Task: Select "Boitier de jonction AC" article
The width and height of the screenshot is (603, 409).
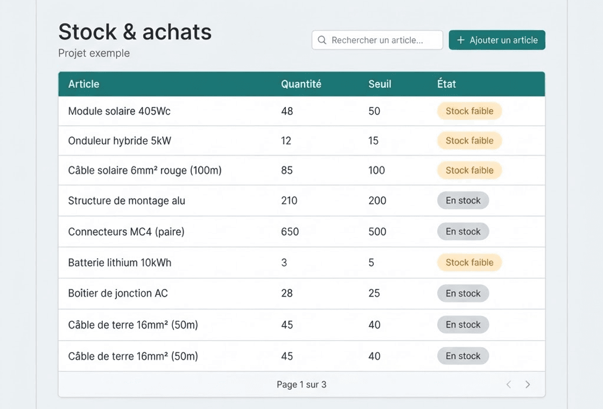Action: (118, 293)
